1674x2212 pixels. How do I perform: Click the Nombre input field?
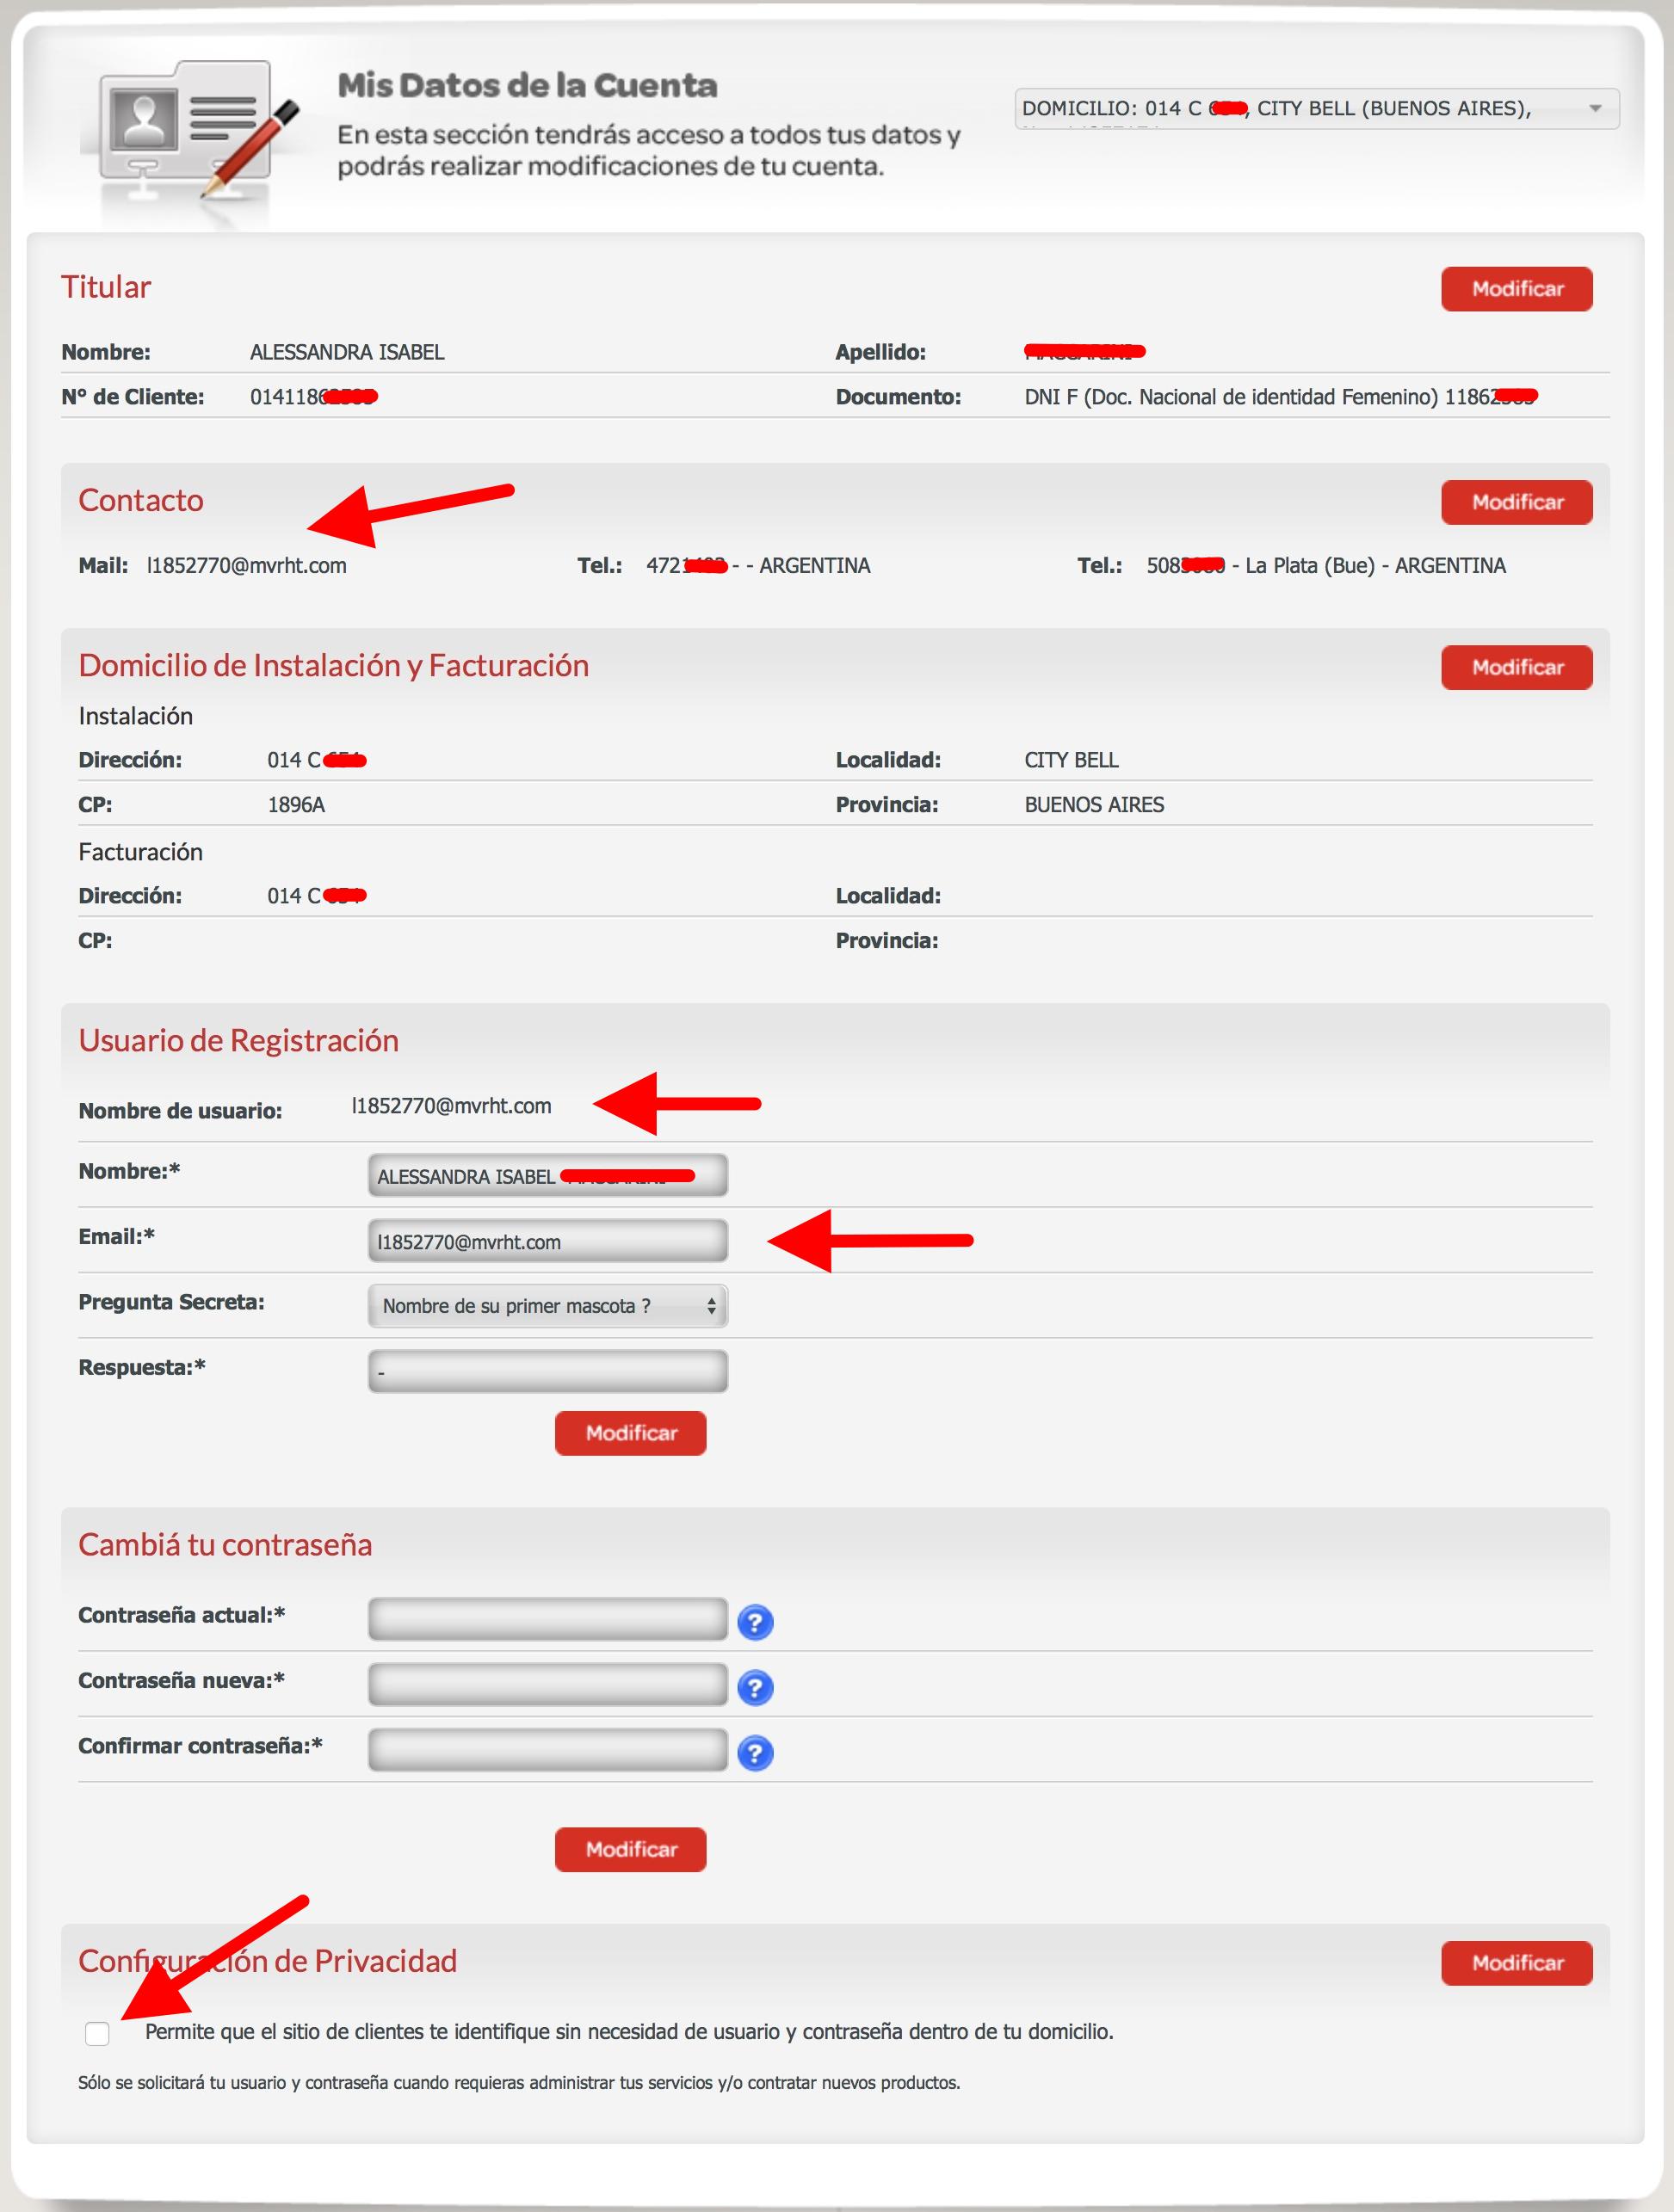click(547, 1176)
